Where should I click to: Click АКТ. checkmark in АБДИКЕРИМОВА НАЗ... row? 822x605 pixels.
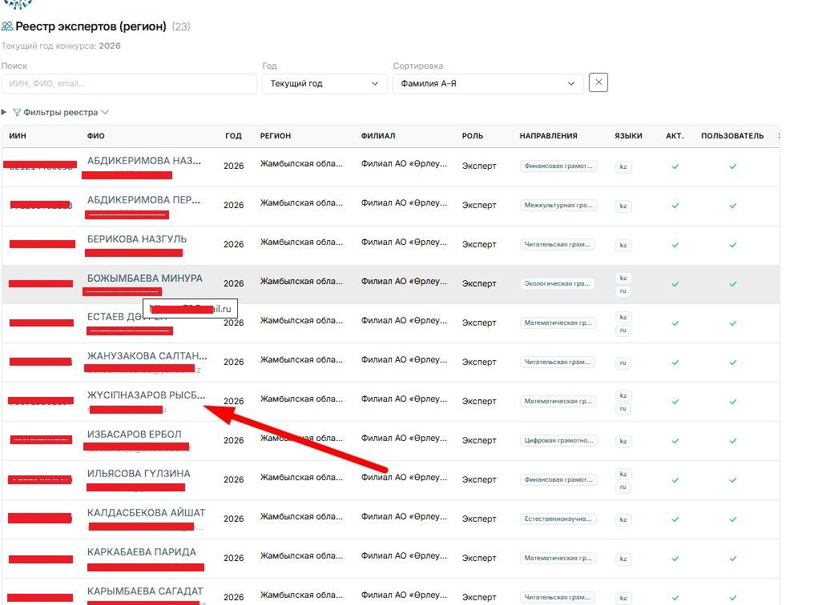pyautogui.click(x=675, y=166)
